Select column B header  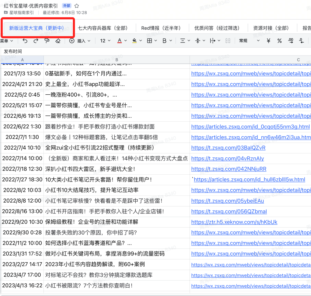[117, 60]
